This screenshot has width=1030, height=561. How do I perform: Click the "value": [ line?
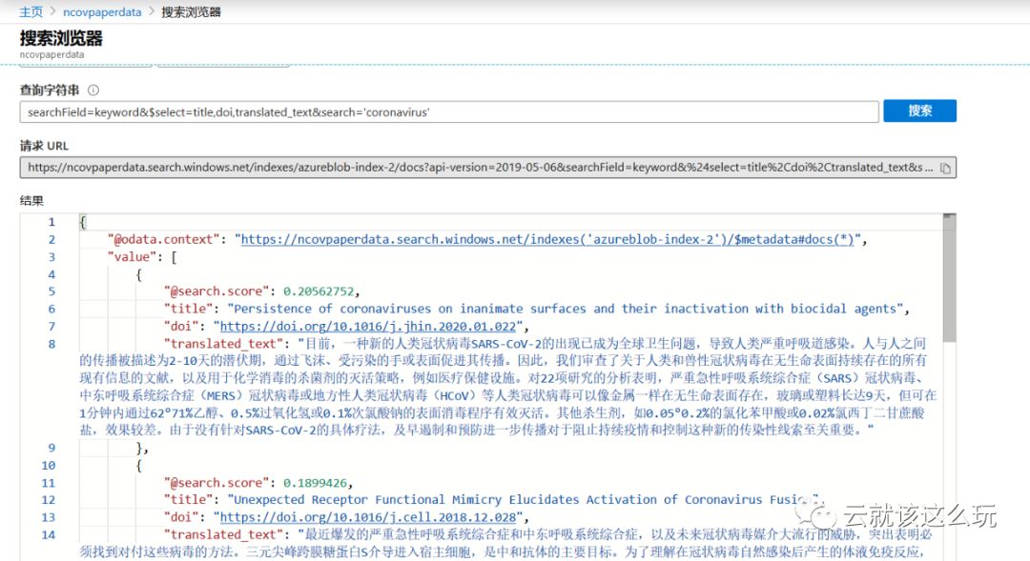pyautogui.click(x=142, y=257)
